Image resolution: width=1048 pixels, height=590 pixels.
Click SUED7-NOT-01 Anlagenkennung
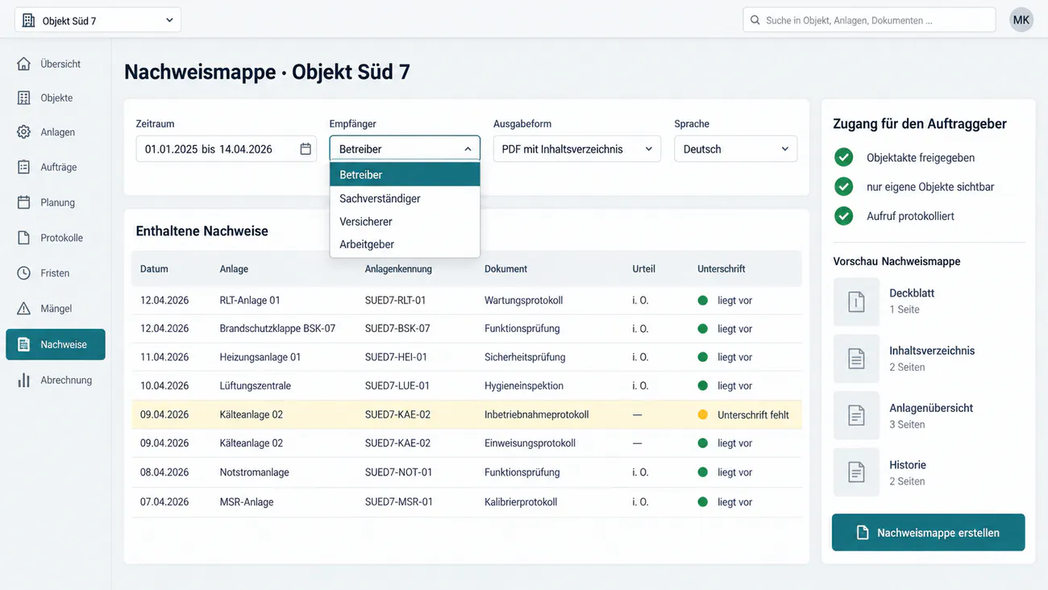398,472
